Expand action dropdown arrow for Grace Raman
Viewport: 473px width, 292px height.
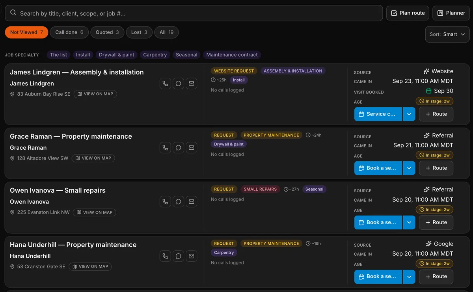[409, 168]
